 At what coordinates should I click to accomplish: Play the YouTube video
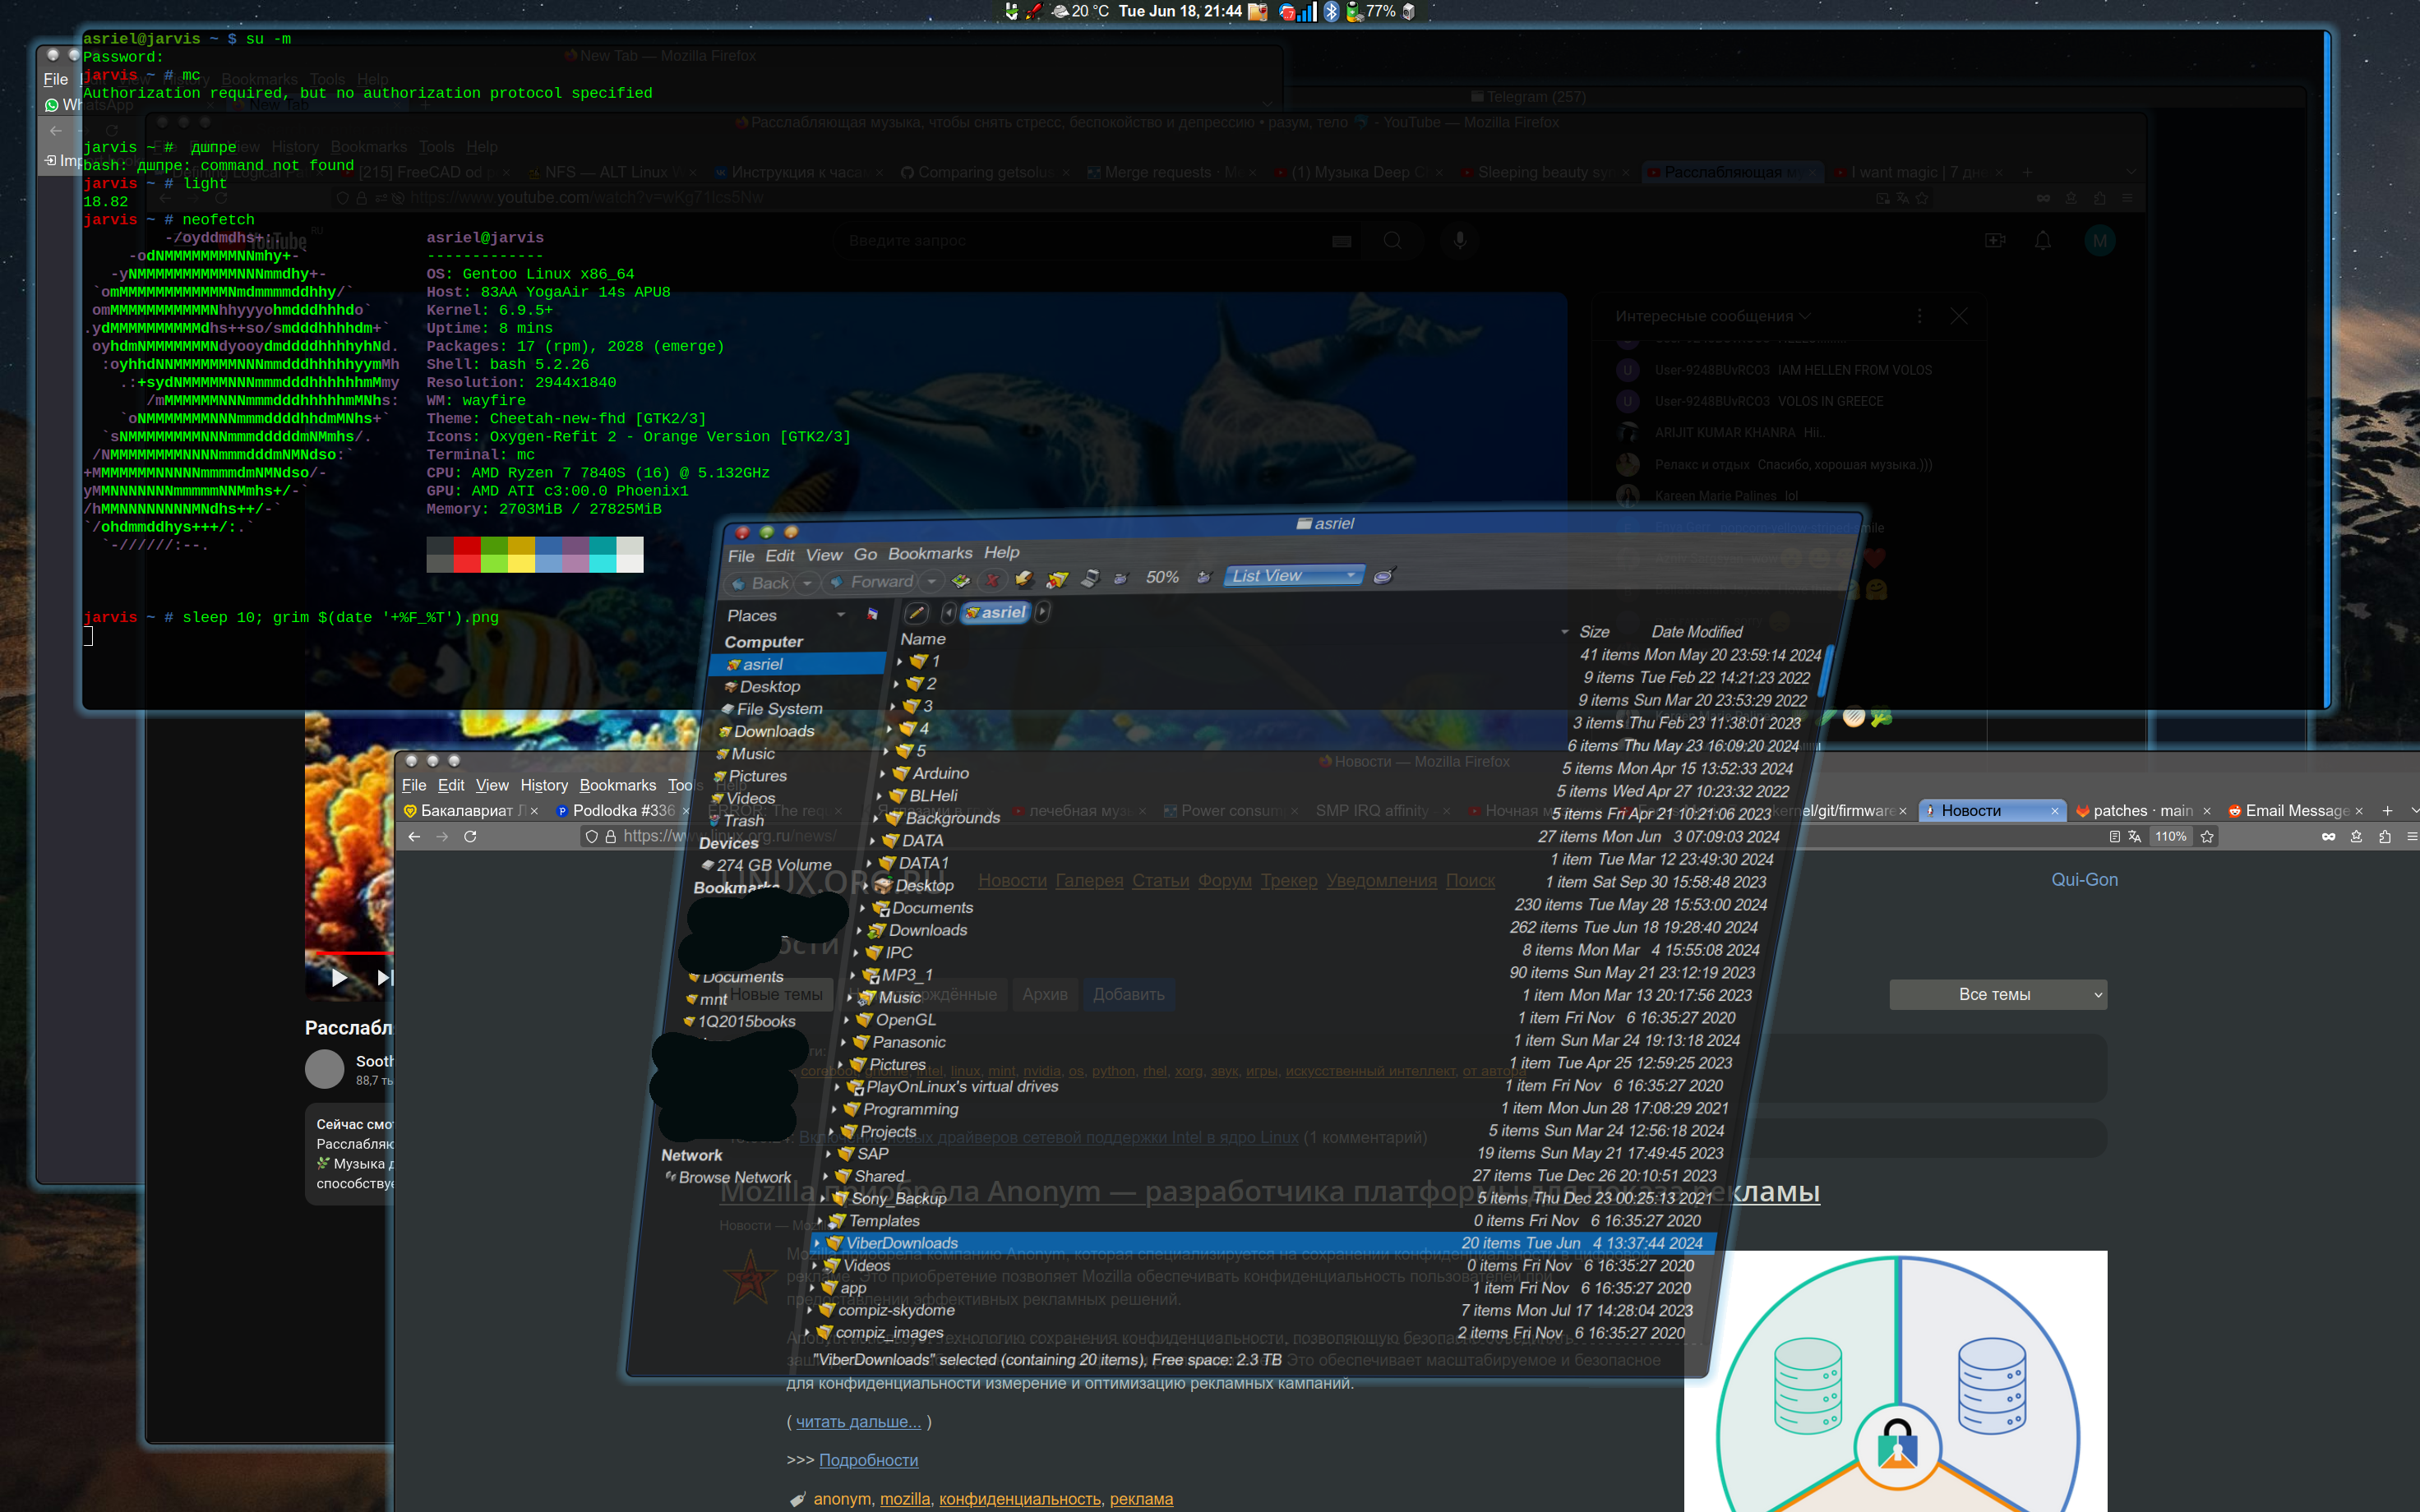tap(339, 977)
